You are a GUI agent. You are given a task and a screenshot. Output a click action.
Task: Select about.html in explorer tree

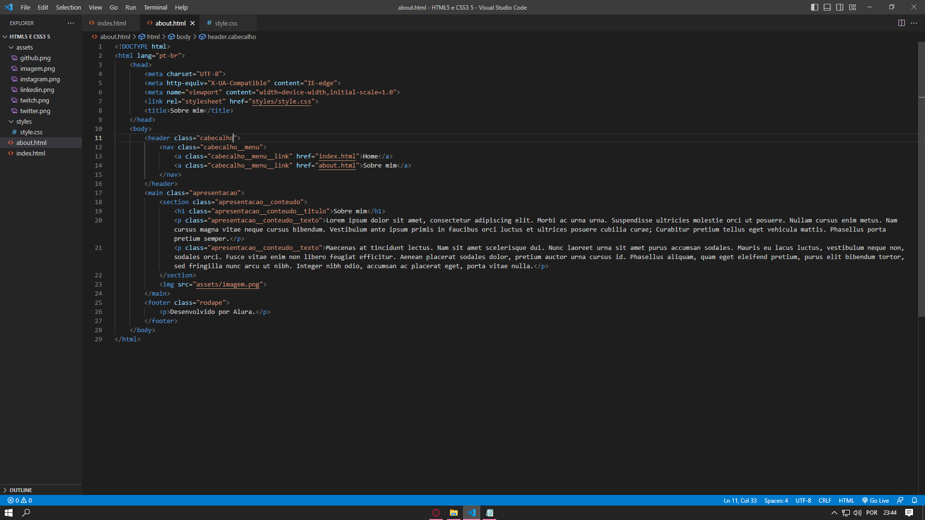click(41, 143)
